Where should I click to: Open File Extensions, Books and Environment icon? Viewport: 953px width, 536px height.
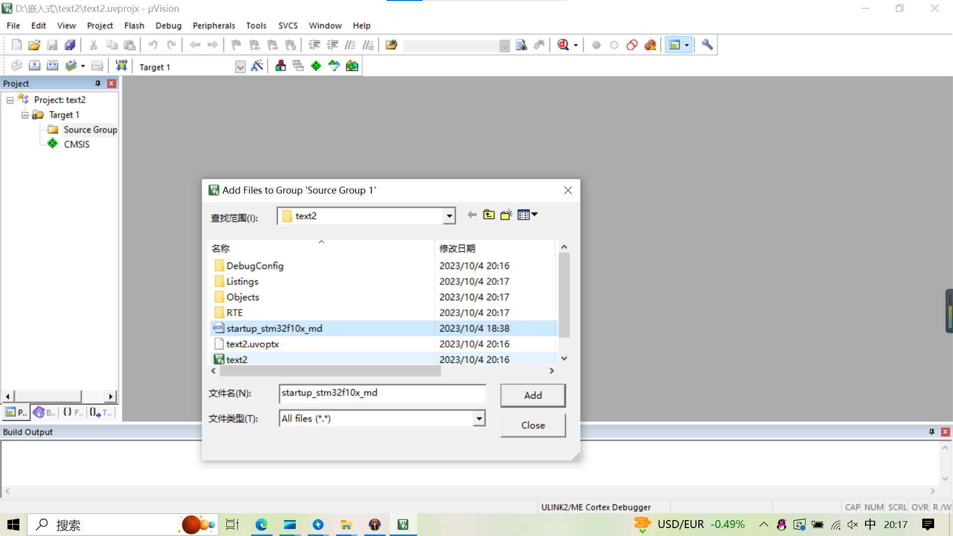point(280,66)
